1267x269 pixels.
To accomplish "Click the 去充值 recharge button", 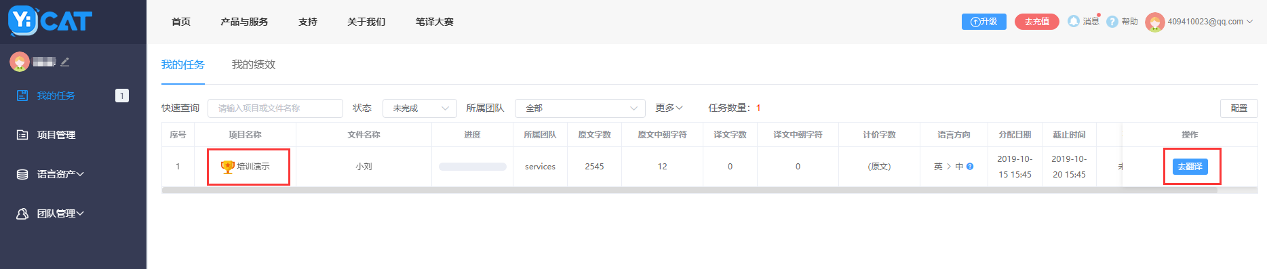I will tap(1037, 22).
